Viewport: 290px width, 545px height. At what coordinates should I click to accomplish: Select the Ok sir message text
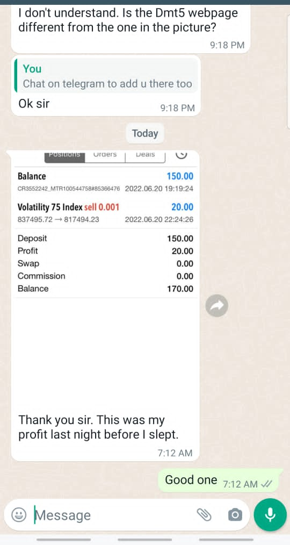[x=34, y=103]
